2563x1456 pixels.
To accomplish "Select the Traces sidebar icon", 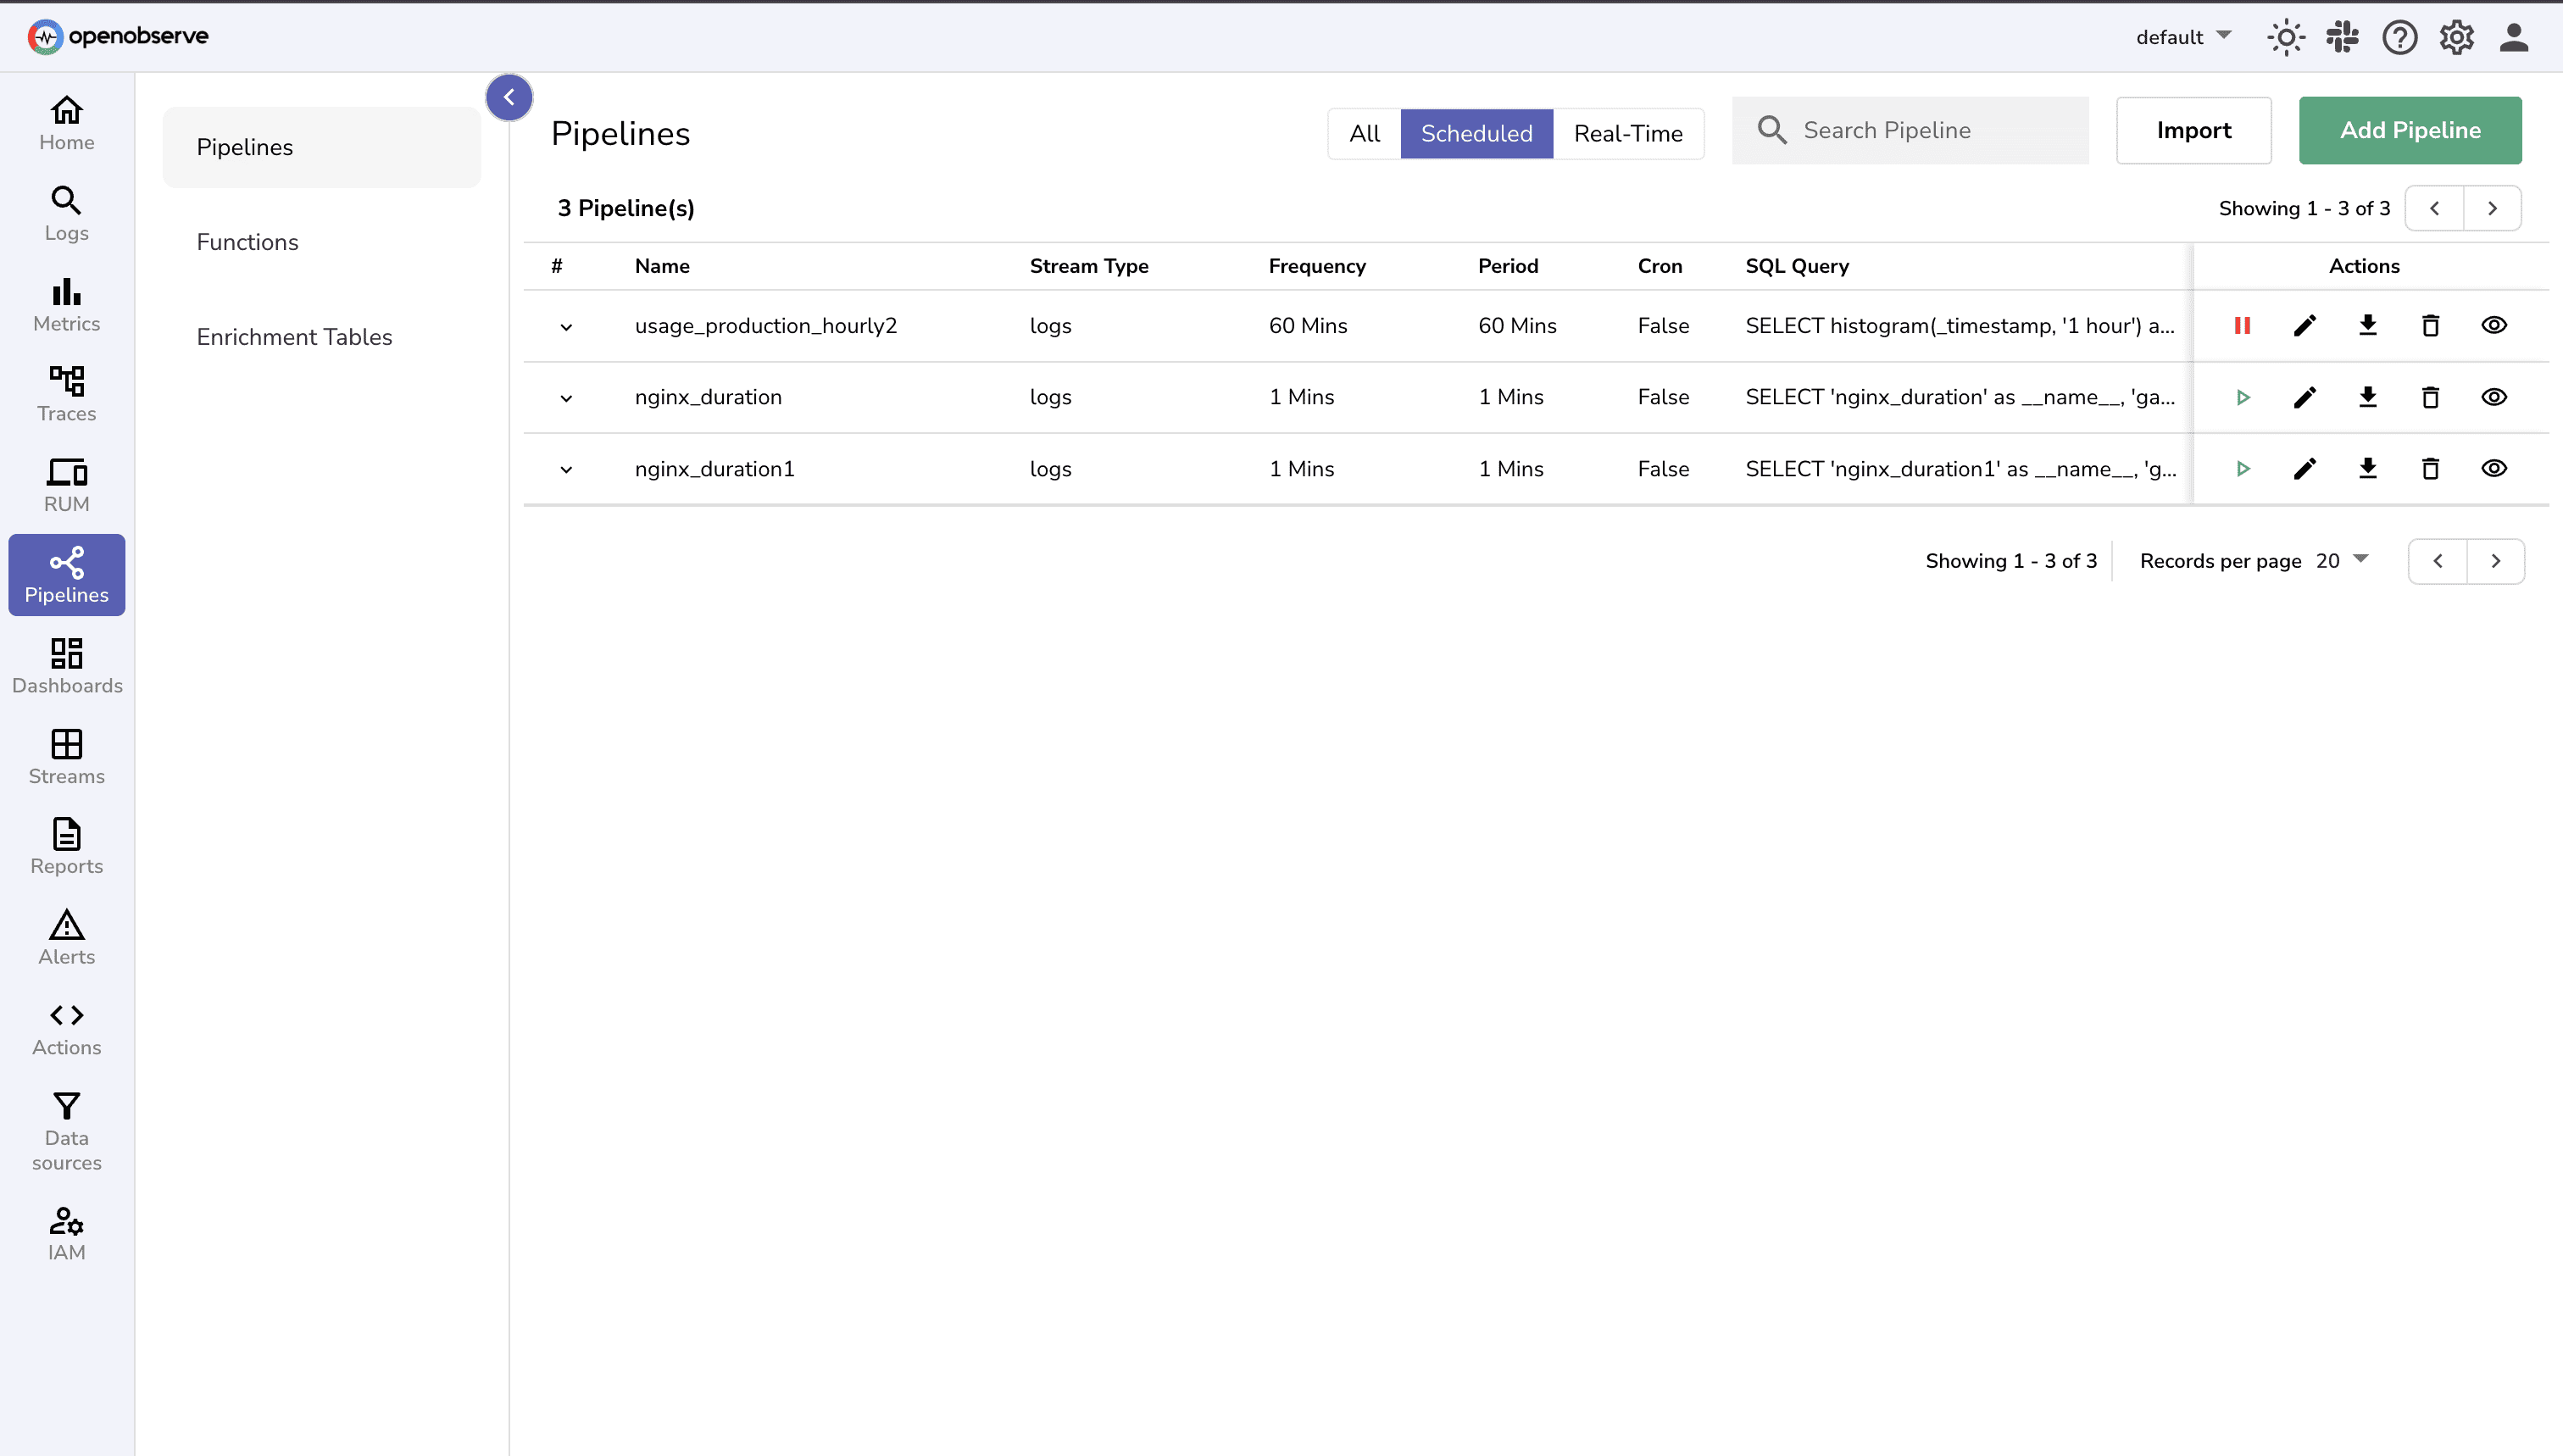I will [66, 394].
